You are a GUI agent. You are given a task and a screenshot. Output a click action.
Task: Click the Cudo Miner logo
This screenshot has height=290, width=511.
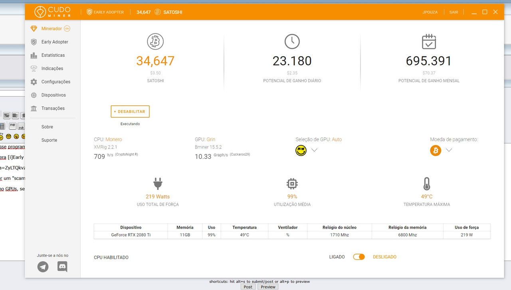[x=53, y=12]
